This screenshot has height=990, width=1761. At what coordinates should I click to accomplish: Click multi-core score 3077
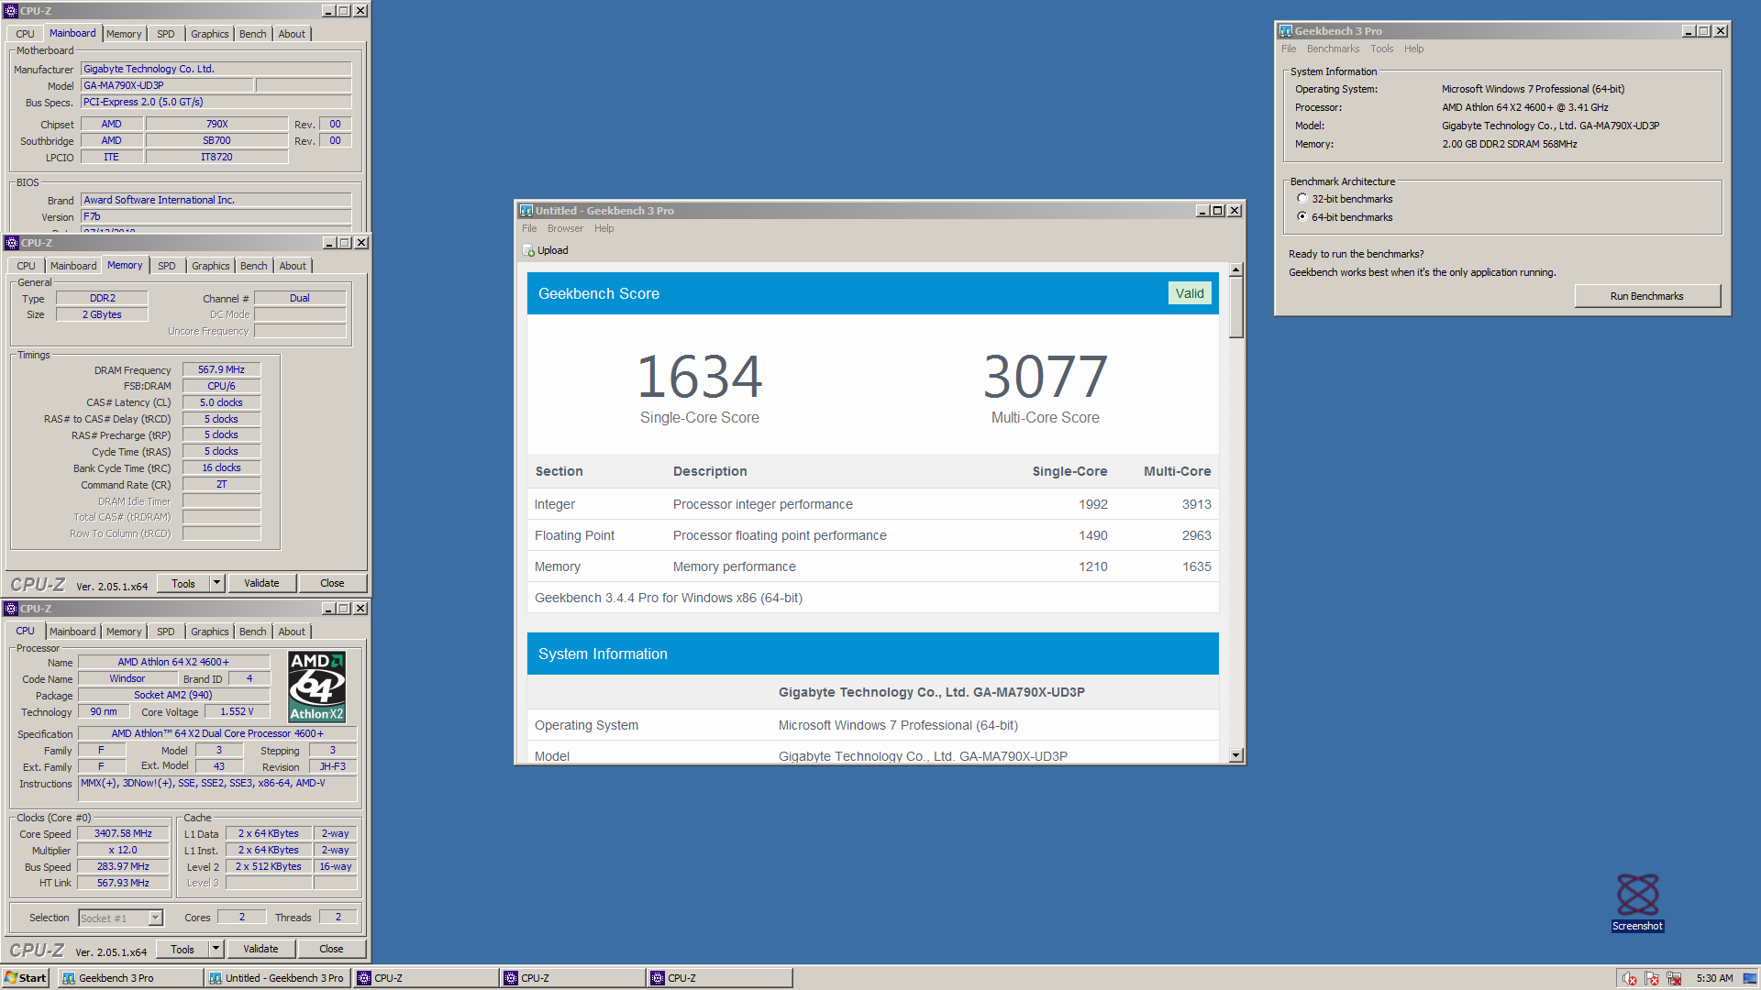(x=1045, y=377)
